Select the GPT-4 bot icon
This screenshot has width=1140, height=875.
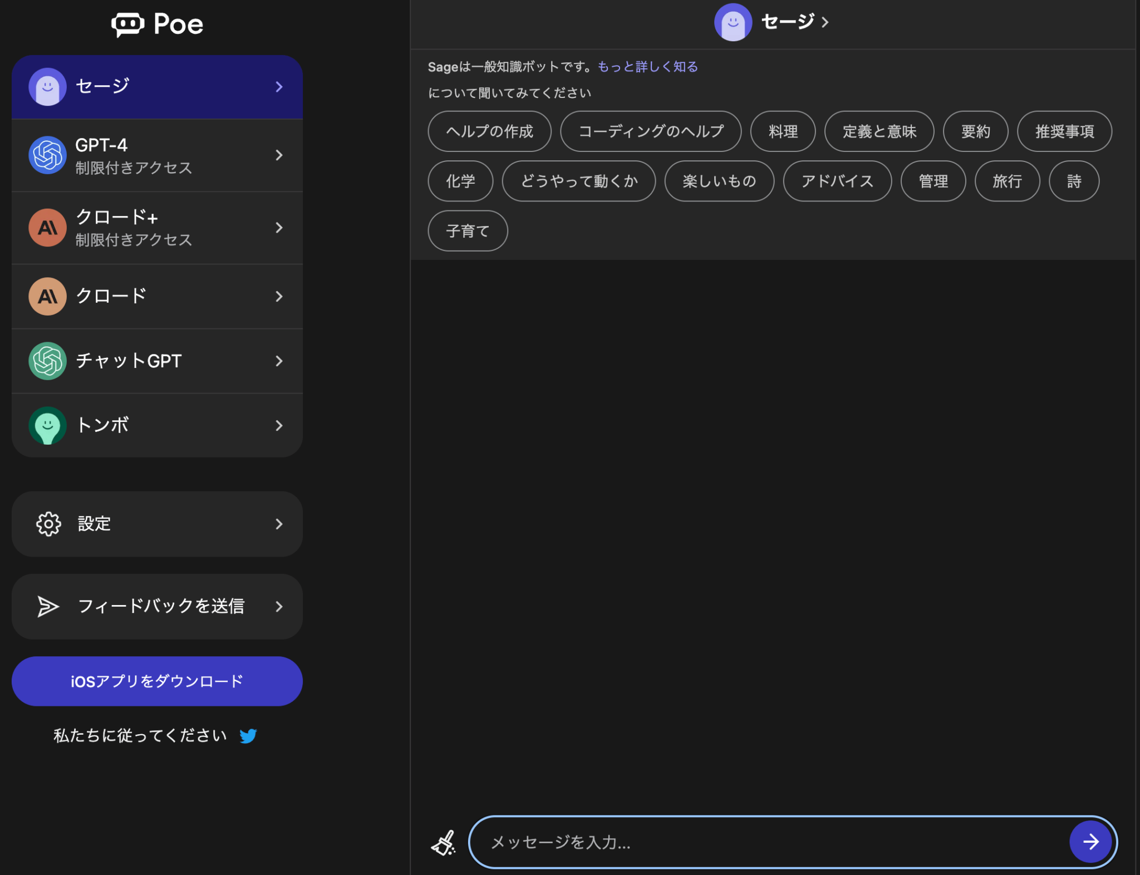click(x=48, y=155)
